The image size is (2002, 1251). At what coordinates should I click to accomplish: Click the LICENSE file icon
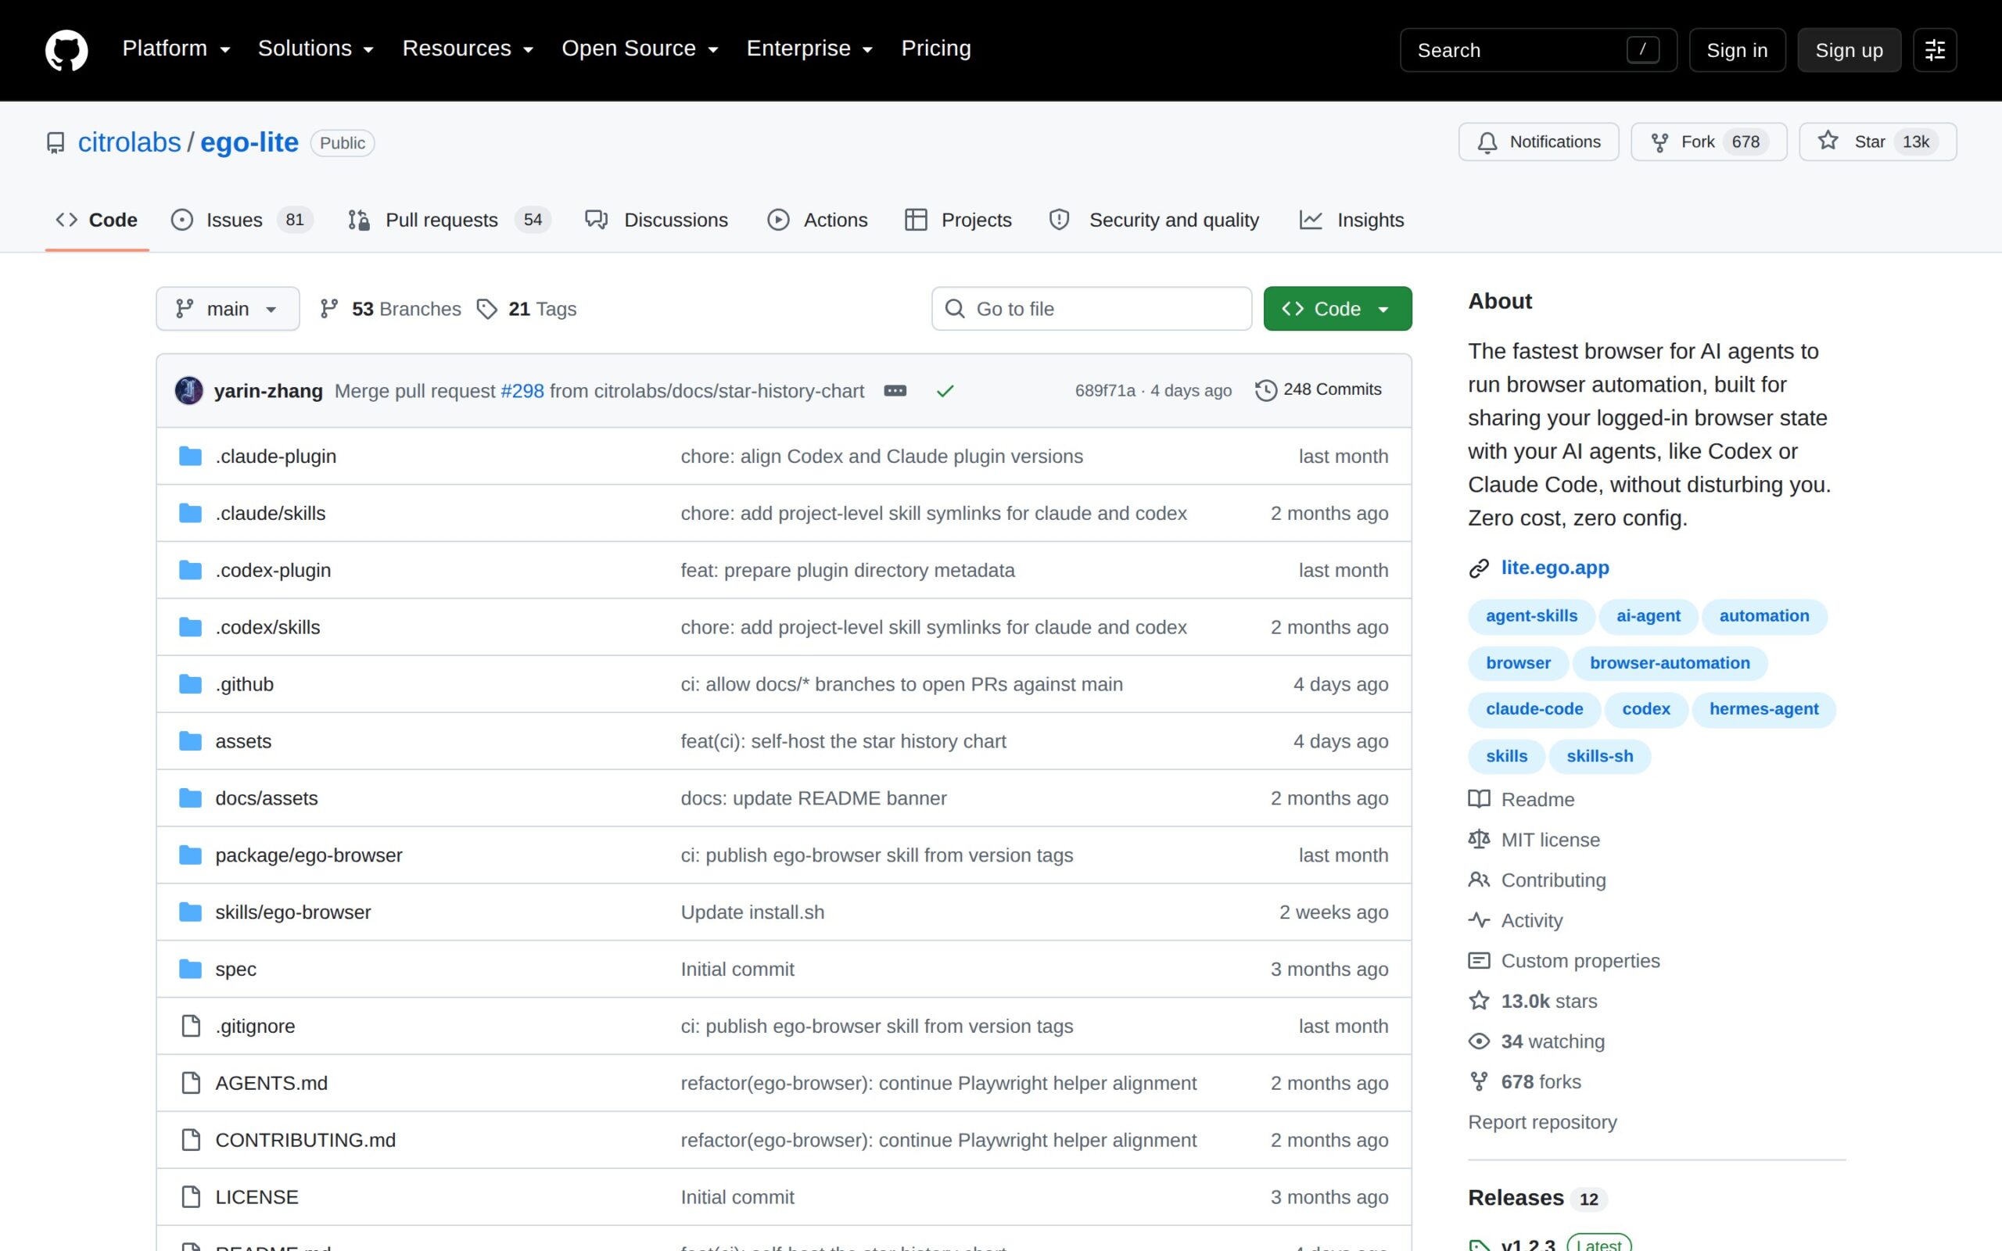190,1197
